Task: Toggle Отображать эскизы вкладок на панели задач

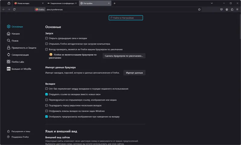Action: tap(46, 111)
